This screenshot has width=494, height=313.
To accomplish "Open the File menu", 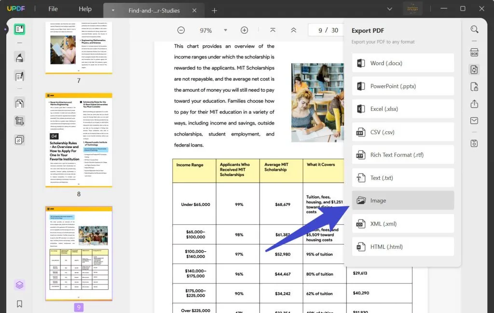I will click(53, 9).
